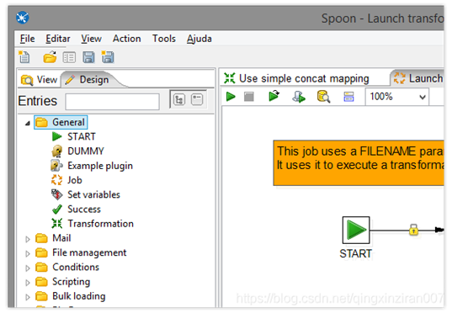The width and height of the screenshot is (452, 313).
Task: Select the START entry in tree
Action: 74,136
